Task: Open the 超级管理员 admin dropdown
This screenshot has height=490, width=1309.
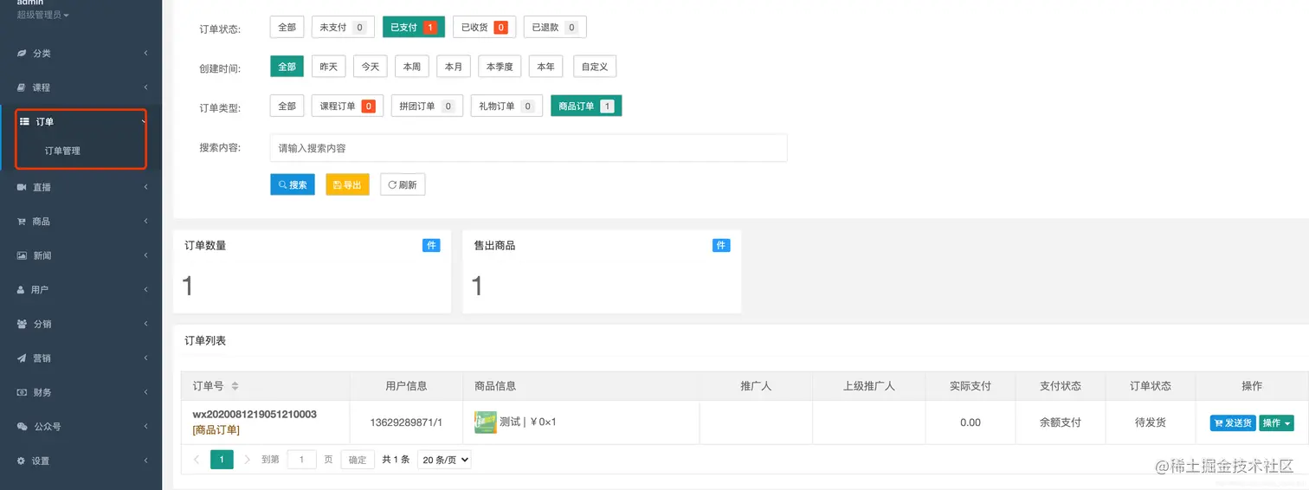Action: pos(43,16)
